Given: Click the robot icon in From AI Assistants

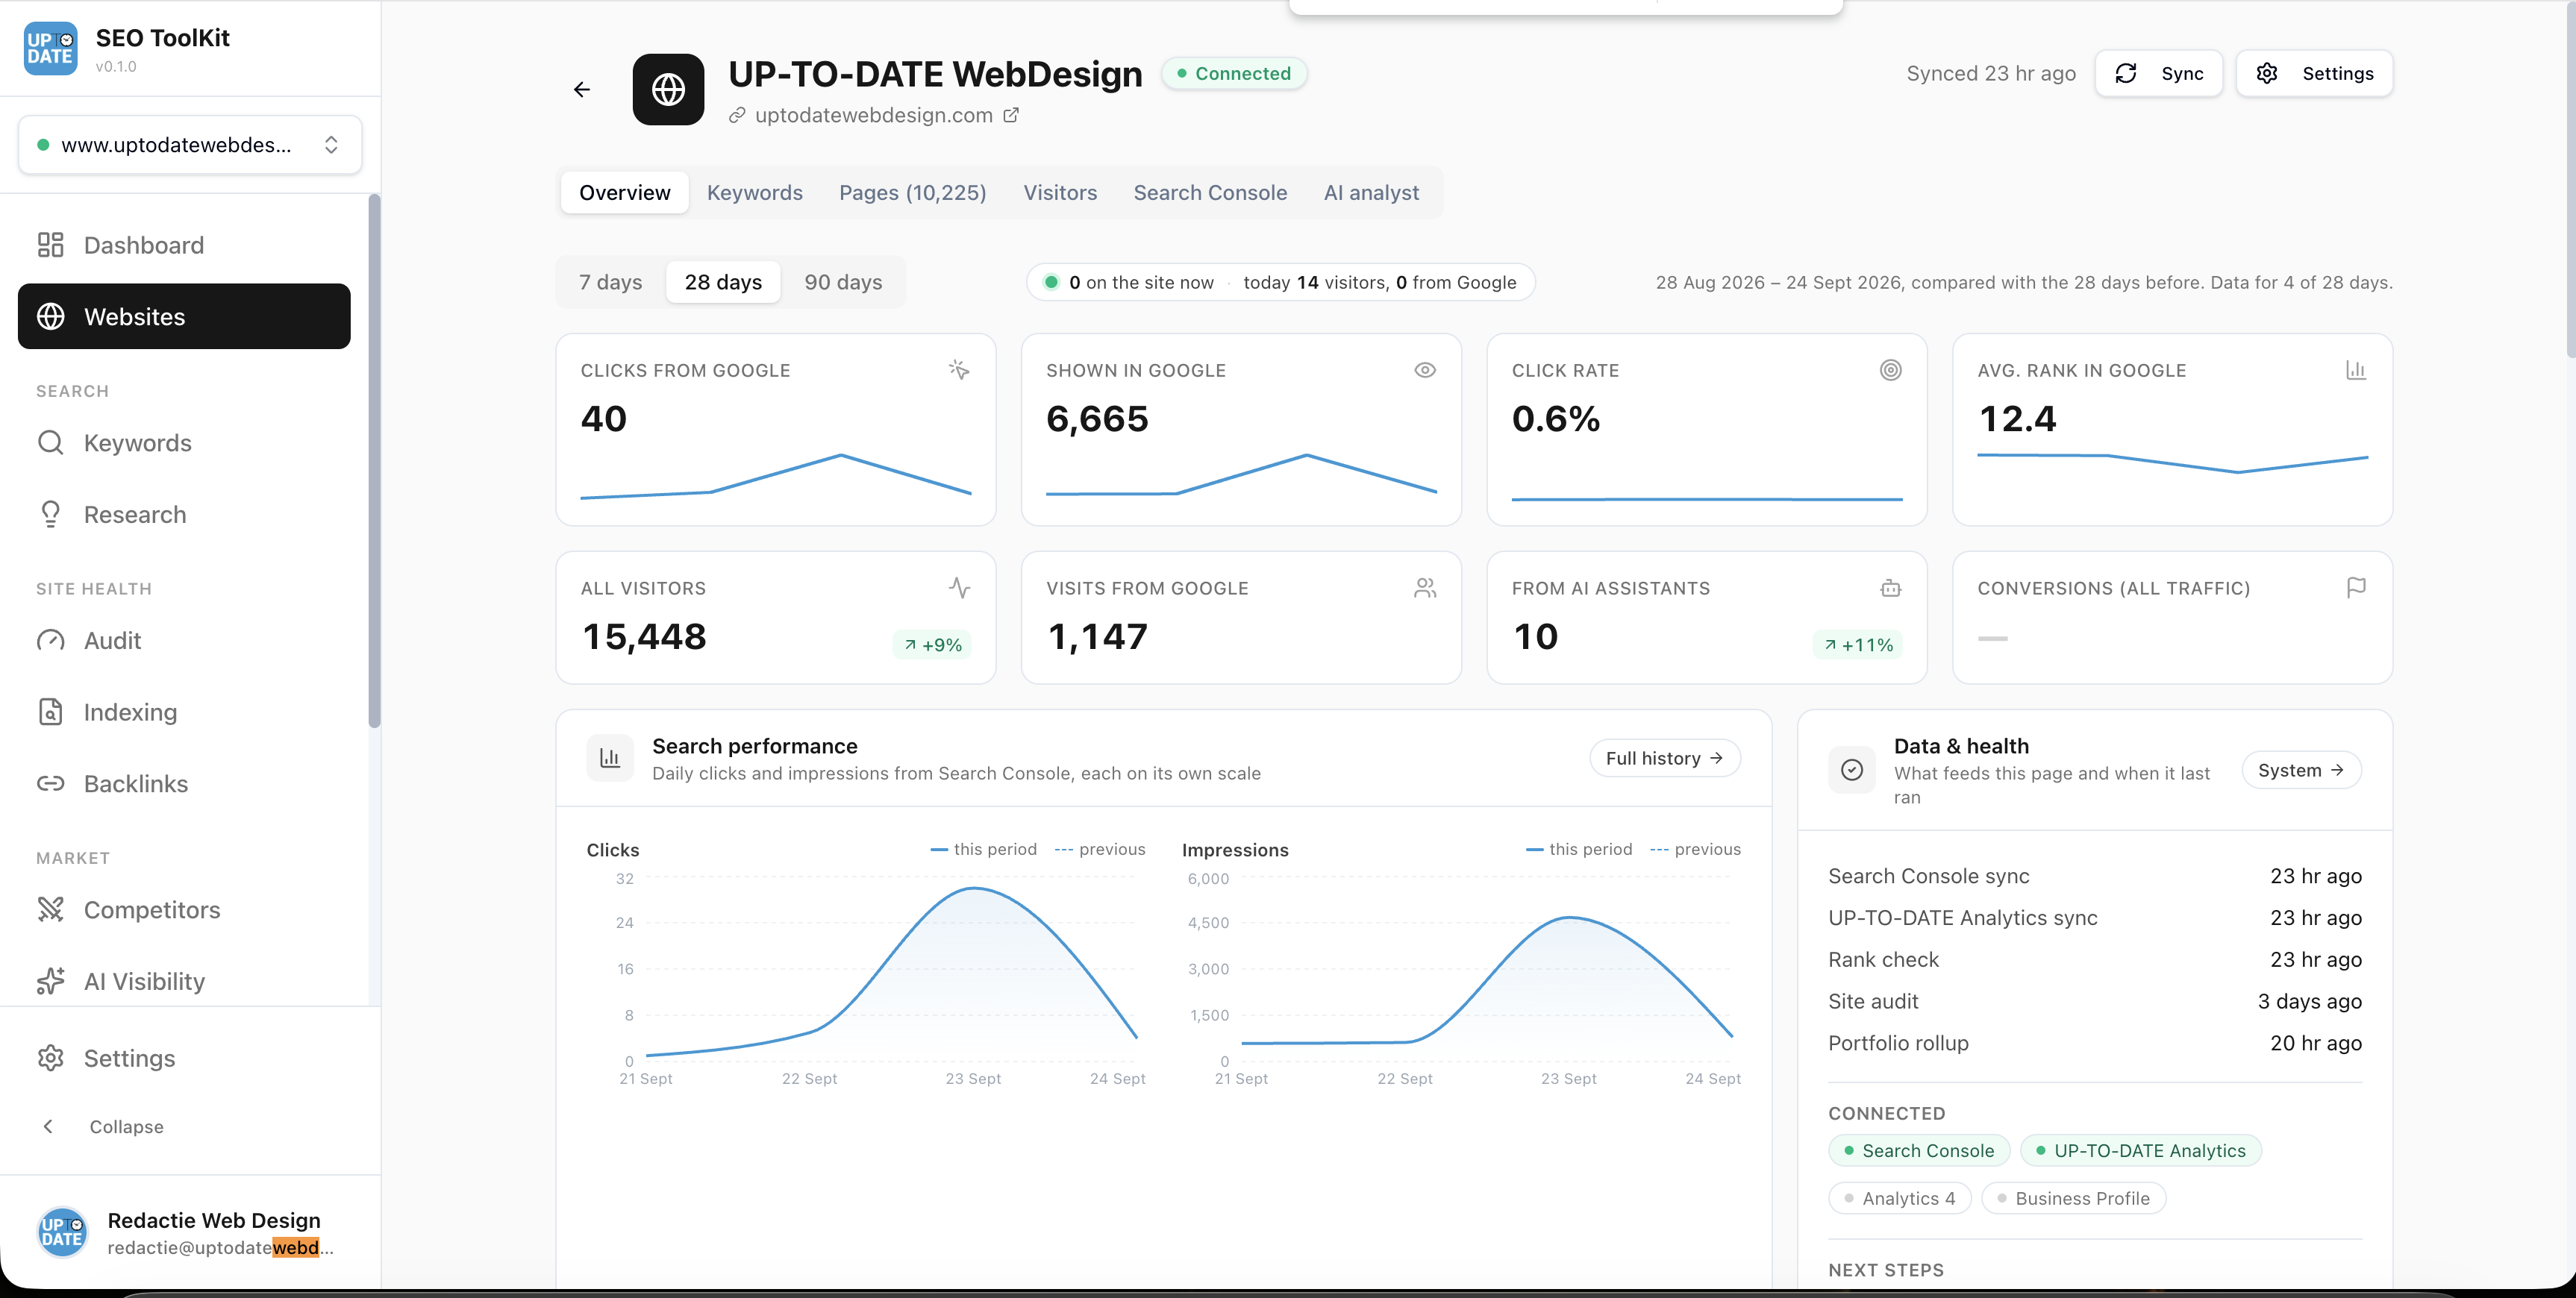Looking at the screenshot, I should tap(1890, 588).
